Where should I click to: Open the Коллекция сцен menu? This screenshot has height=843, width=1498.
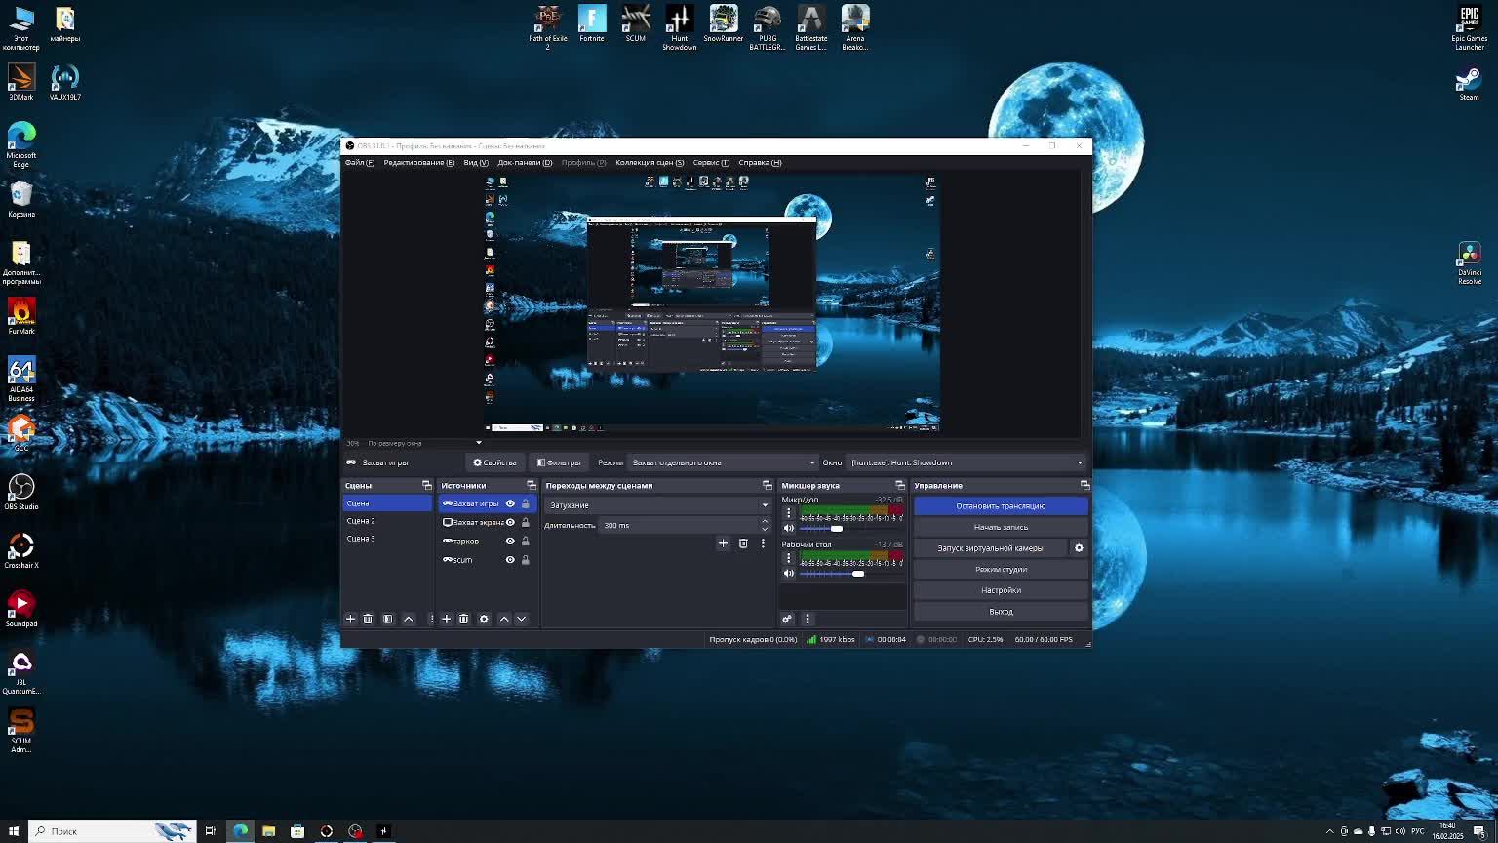pyautogui.click(x=650, y=163)
